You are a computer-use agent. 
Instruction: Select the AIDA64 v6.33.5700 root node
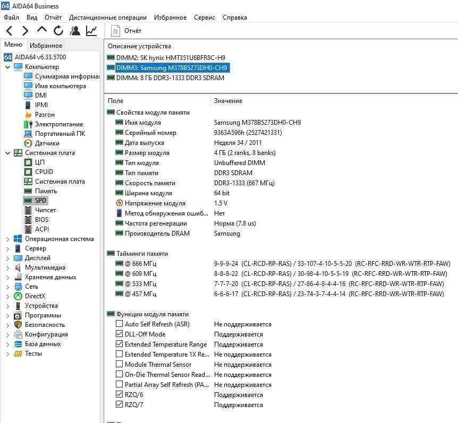click(35, 57)
